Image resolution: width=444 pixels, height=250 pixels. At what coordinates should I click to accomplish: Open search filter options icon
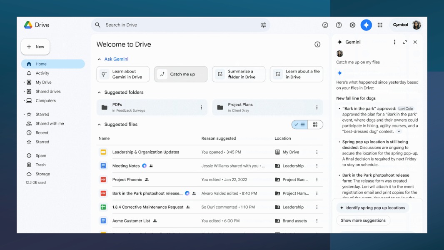(263, 25)
